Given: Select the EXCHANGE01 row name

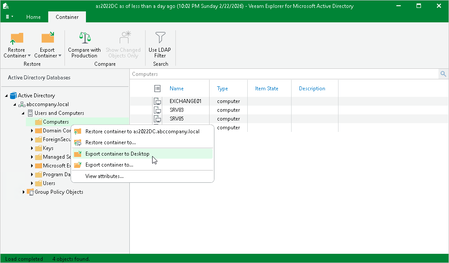Looking at the screenshot, I should pyautogui.click(x=185, y=101).
